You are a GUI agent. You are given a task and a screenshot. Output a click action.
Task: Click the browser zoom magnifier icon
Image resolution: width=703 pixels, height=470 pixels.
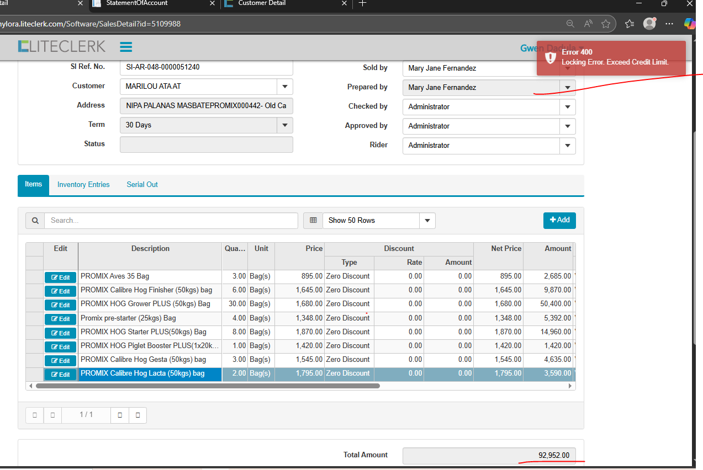click(x=570, y=24)
